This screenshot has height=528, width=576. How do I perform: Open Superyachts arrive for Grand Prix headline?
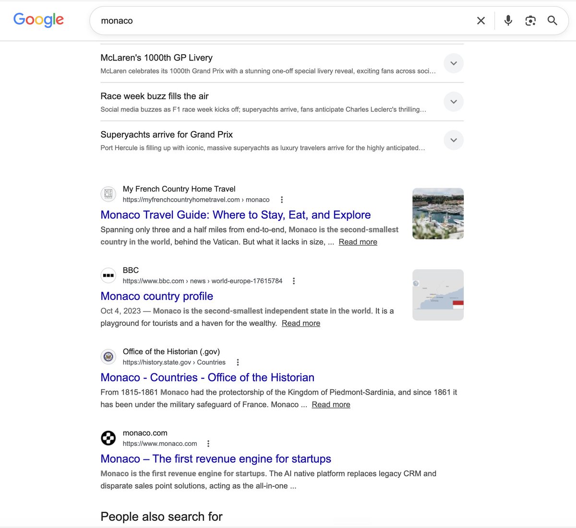pyautogui.click(x=167, y=134)
